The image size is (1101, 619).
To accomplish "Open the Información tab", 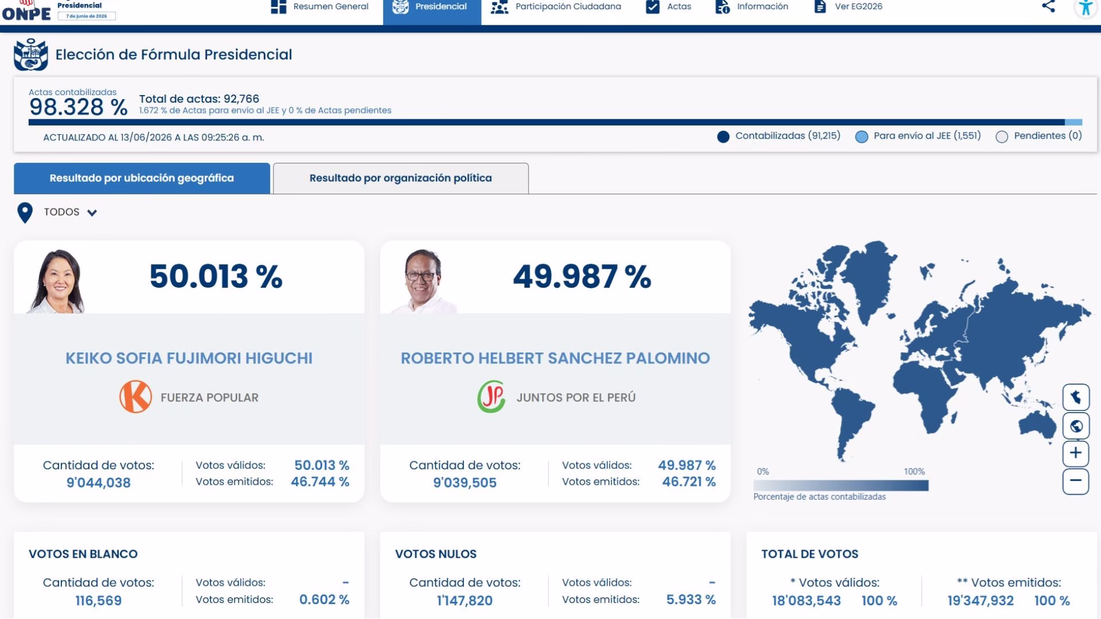I will (752, 7).
